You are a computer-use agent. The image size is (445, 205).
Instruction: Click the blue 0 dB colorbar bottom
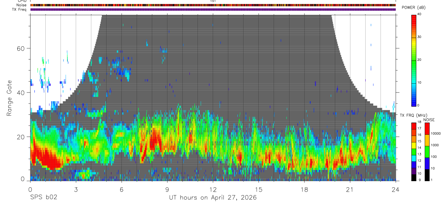pos(414,103)
